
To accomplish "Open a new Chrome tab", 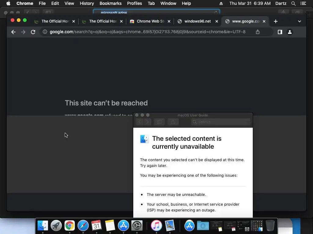I will click(x=276, y=21).
